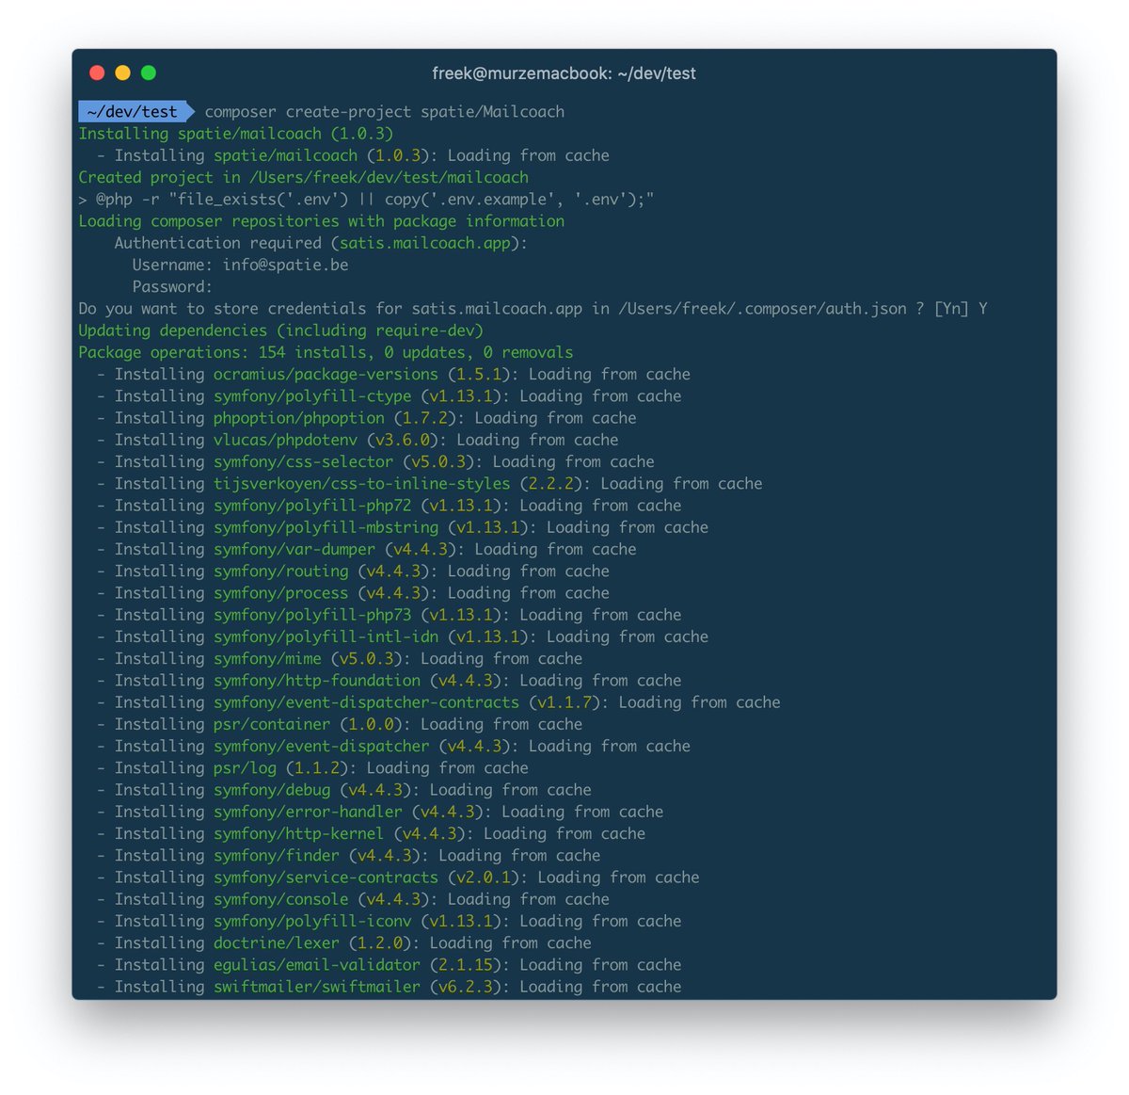Image resolution: width=1129 pixels, height=1095 pixels.
Task: Click 'Loading composer repositories with package information'
Action: click(321, 221)
